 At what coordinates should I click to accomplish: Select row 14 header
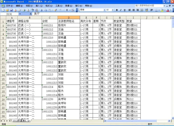click(x=3, y=75)
